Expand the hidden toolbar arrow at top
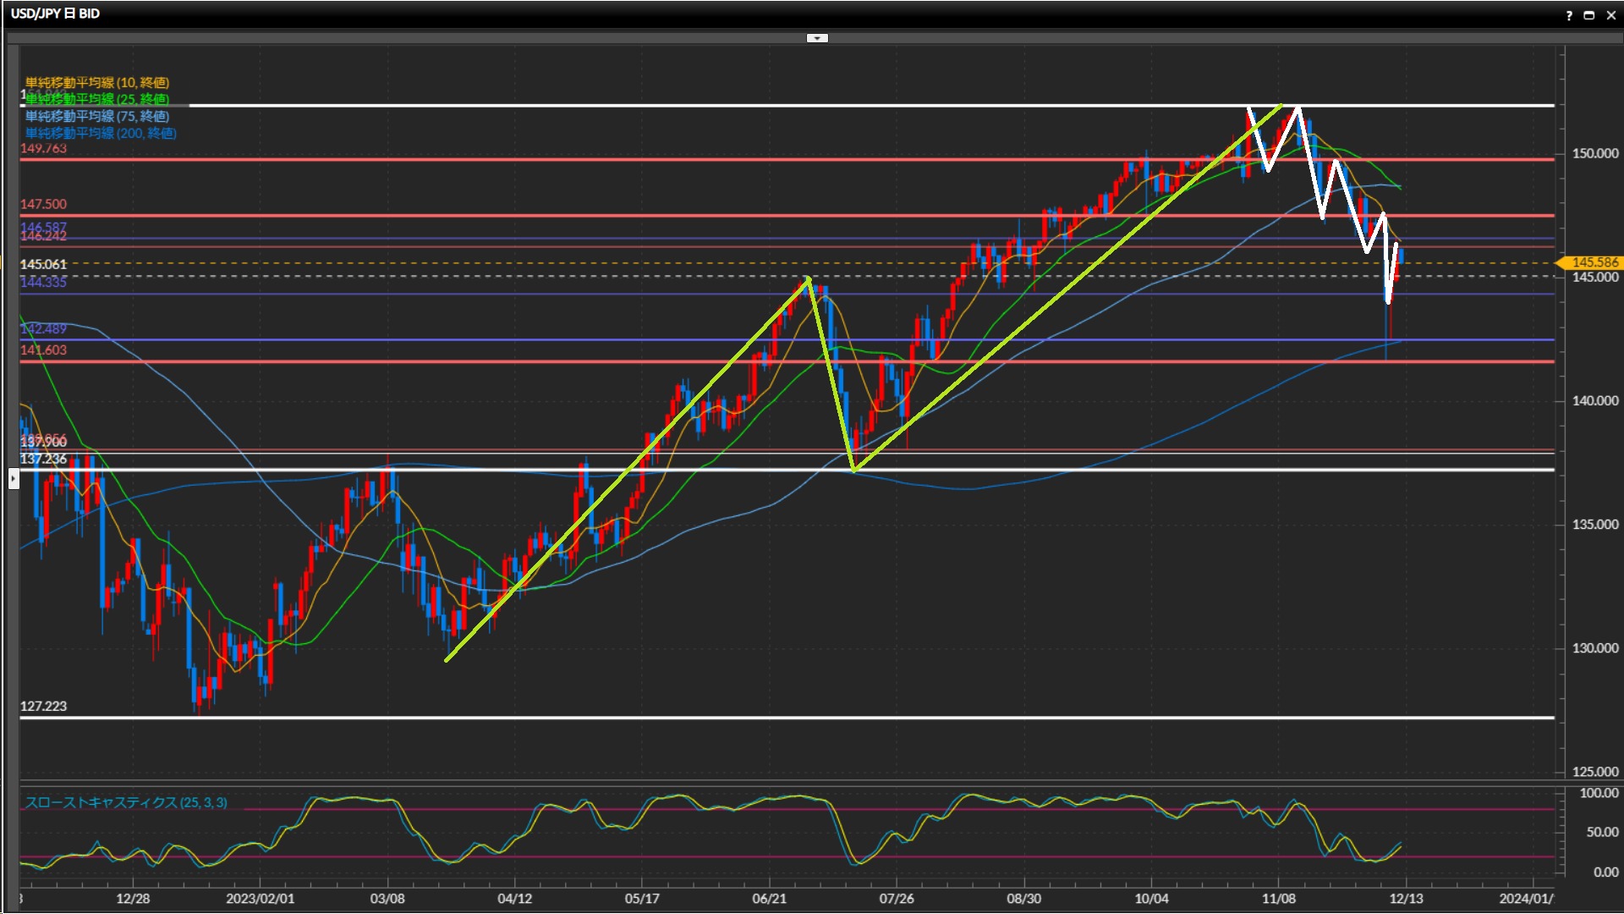1624x914 pixels. point(817,38)
